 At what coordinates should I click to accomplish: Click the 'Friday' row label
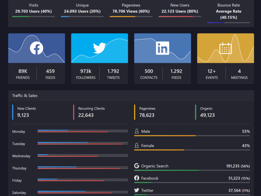(x=17, y=180)
